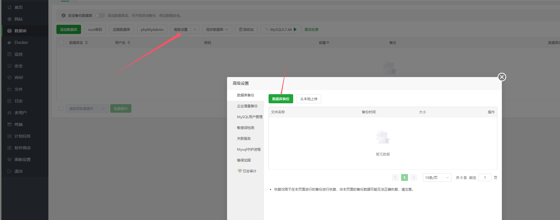
Task: Click the 终端 terminal icon in sidebar
Action: point(9,124)
